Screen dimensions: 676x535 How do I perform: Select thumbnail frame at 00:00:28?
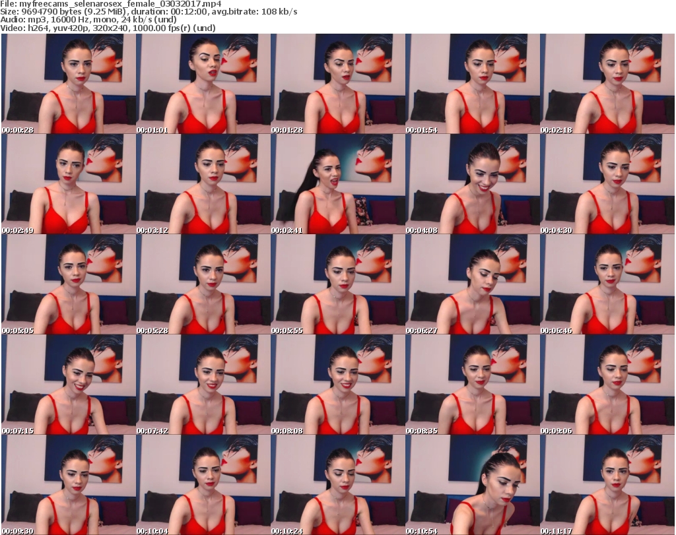point(68,84)
